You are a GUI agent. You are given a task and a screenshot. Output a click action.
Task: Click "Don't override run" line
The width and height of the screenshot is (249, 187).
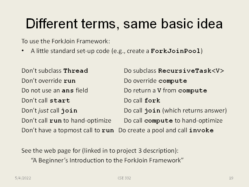[48, 81]
